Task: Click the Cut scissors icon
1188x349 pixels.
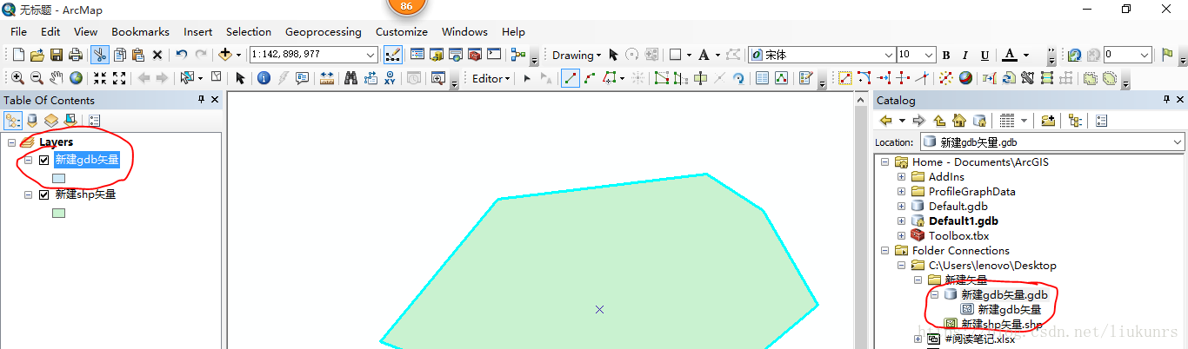Action: pyautogui.click(x=100, y=55)
